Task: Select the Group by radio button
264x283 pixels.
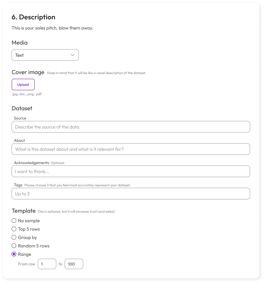Action: tap(14, 237)
